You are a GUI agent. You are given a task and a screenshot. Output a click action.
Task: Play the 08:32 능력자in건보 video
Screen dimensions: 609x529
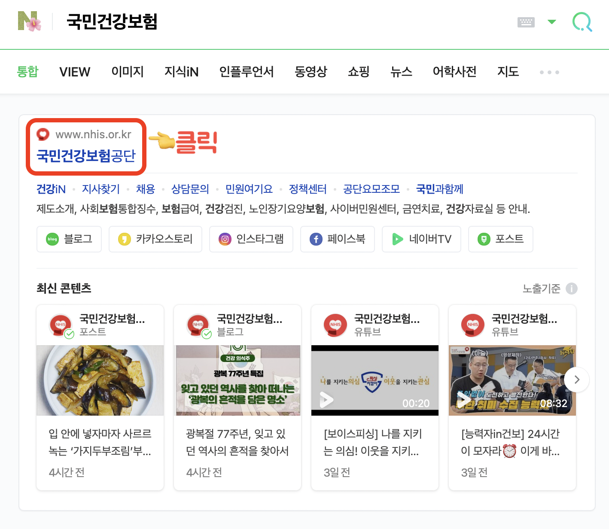pyautogui.click(x=512, y=380)
